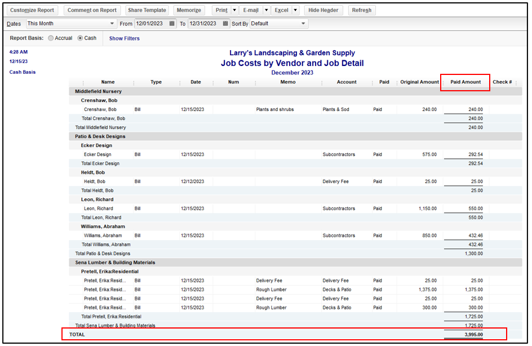The image size is (532, 346).
Task: Click the Pretell, Erika:Residential job heading
Action: pos(109,272)
